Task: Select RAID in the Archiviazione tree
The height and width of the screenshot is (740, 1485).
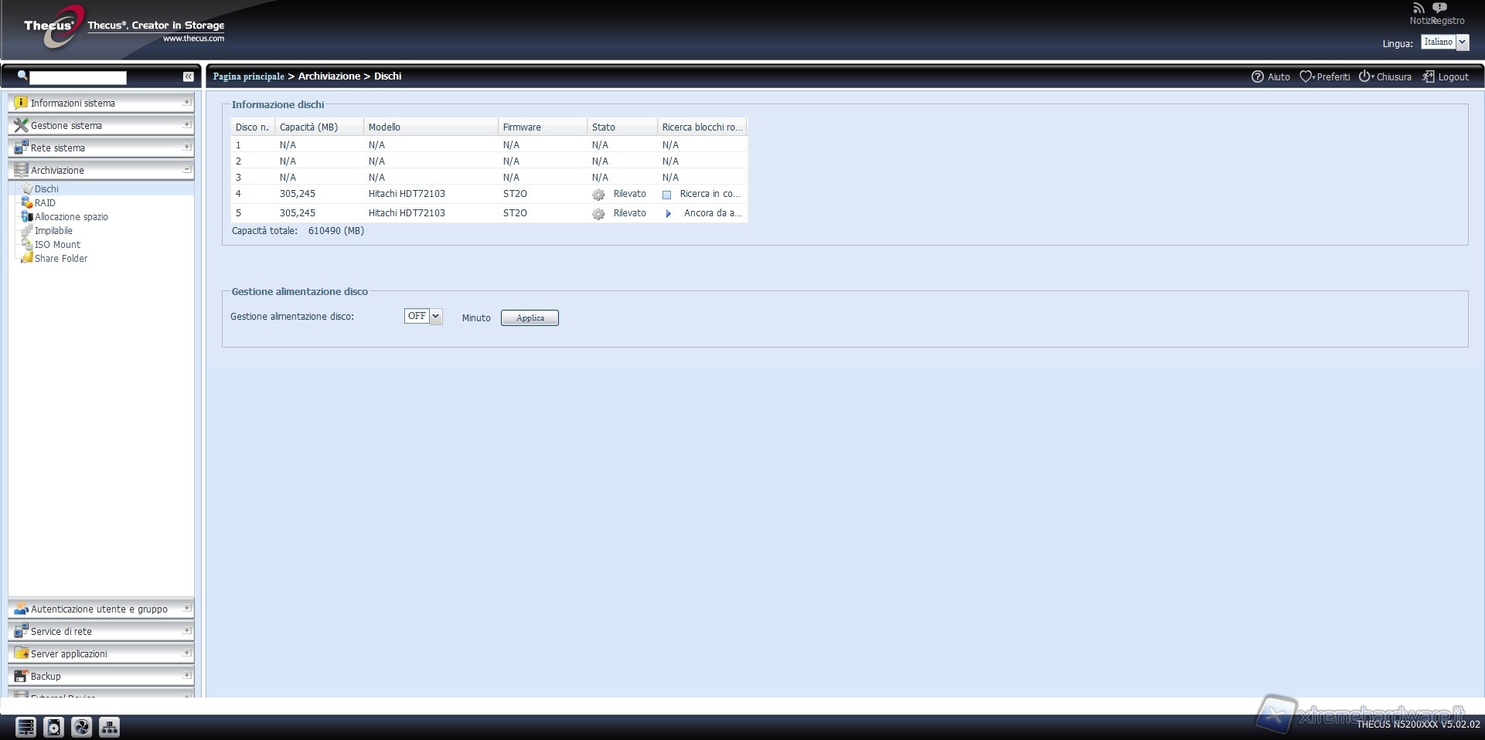Action: pyautogui.click(x=45, y=203)
